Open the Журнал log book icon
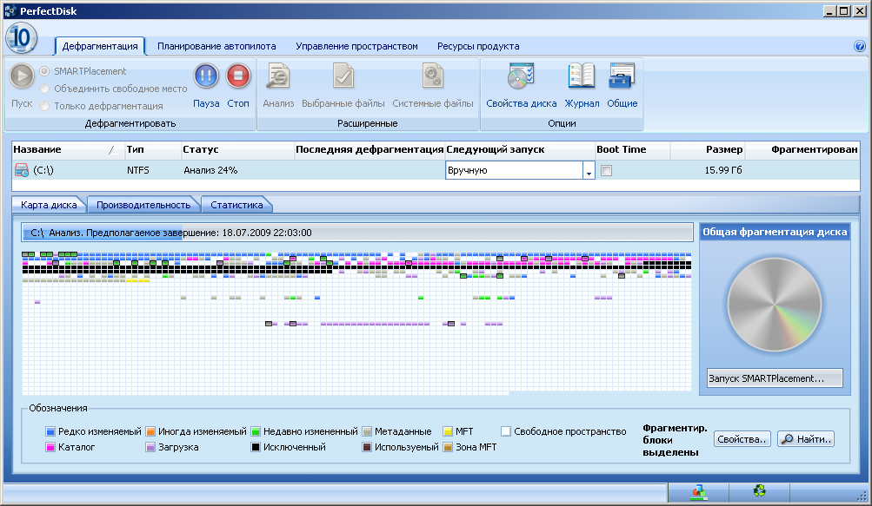This screenshot has height=506, width=872. pos(582,76)
